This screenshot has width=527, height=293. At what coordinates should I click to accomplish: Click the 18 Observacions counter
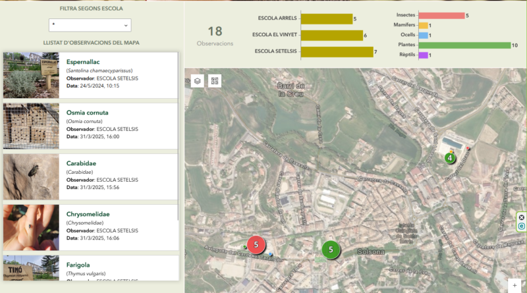click(215, 36)
